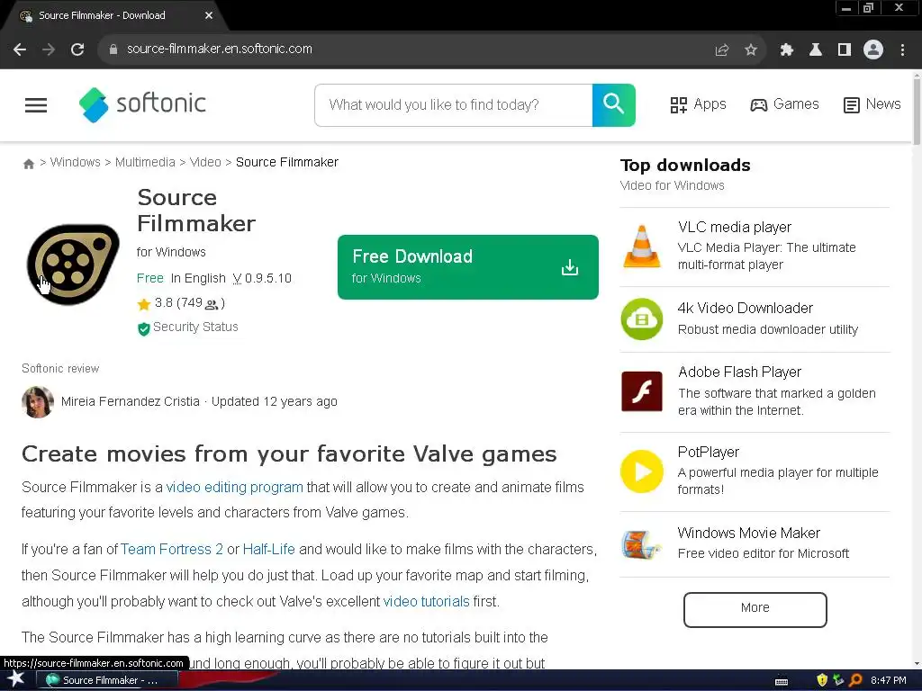Click the magnifier search button

[x=613, y=105]
